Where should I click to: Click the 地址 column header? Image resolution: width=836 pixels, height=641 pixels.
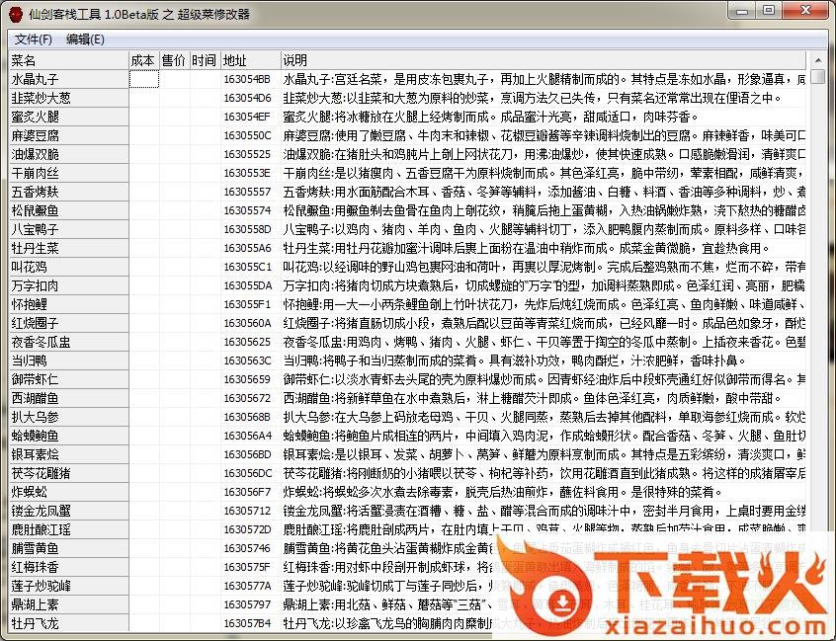pos(235,60)
